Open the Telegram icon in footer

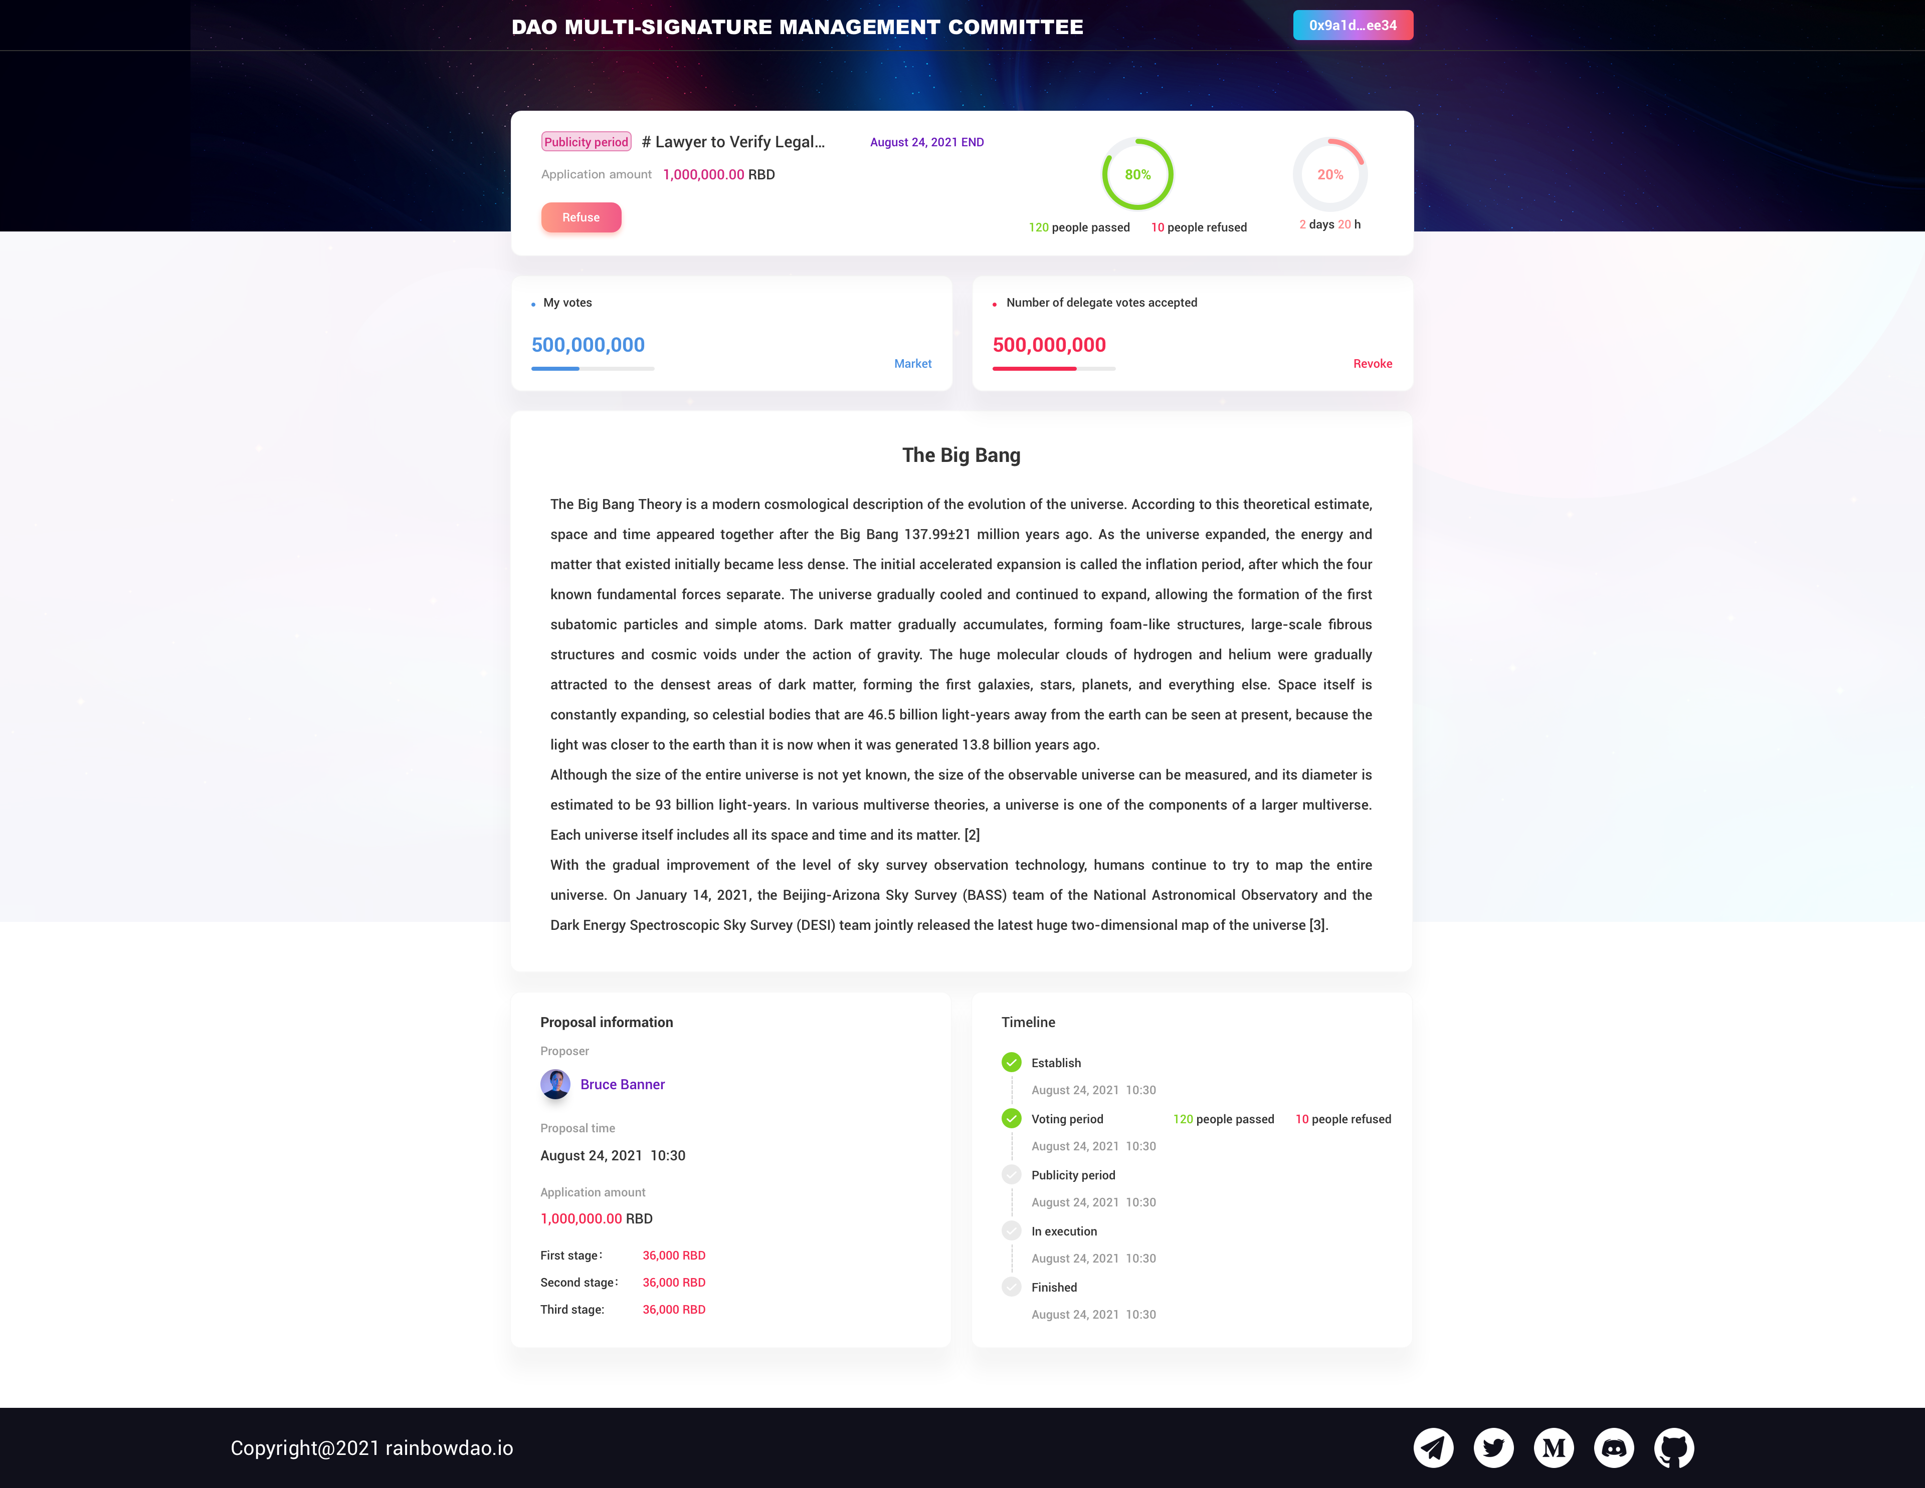coord(1433,1447)
